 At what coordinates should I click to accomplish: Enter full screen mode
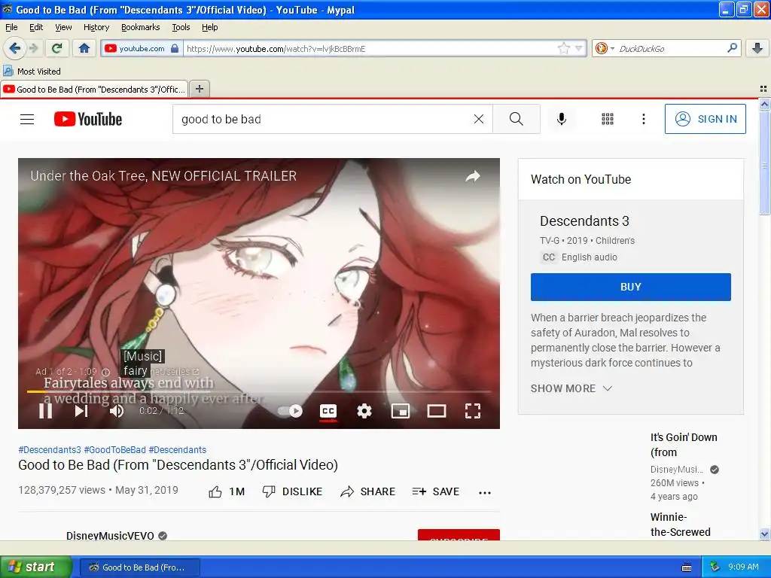coord(473,410)
